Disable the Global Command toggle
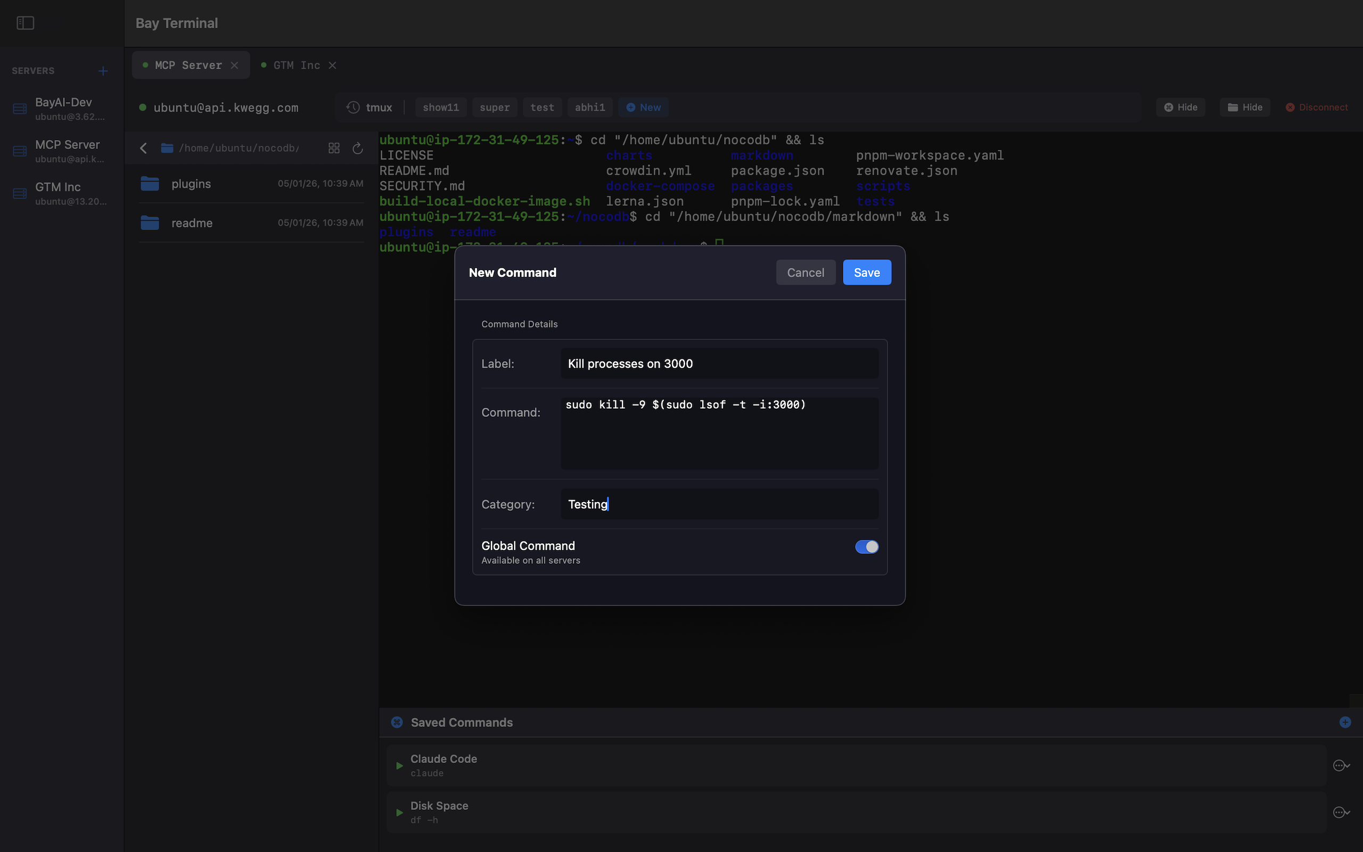 point(866,546)
